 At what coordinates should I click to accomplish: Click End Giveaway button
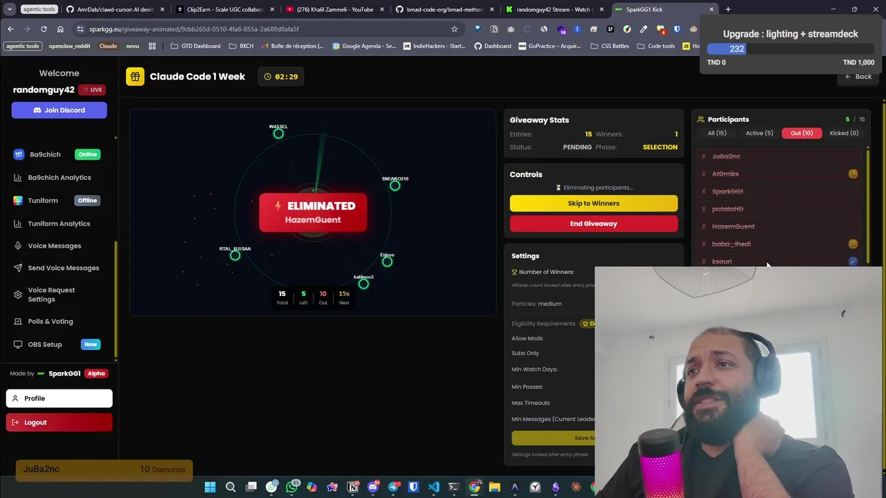click(x=594, y=223)
